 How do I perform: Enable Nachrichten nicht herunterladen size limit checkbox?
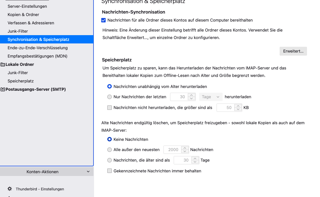(110, 108)
